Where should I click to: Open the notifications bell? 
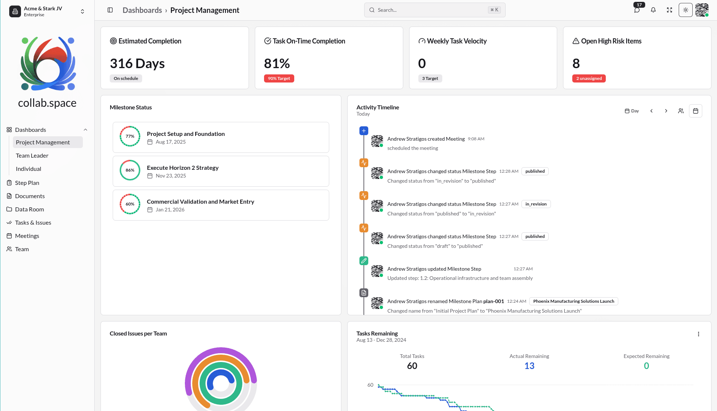pos(653,10)
